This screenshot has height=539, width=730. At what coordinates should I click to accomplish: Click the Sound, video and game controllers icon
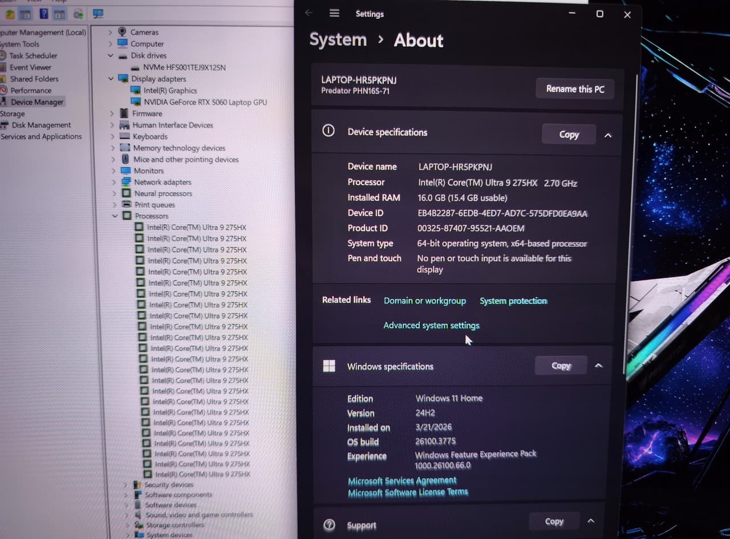[x=138, y=514]
